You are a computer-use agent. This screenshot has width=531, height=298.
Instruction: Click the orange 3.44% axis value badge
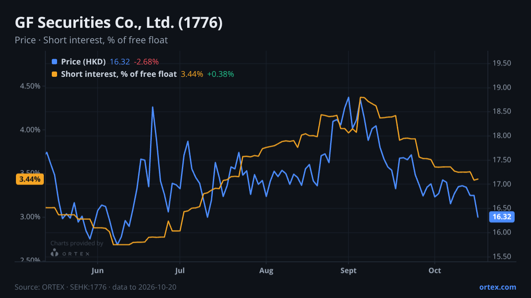click(30, 179)
